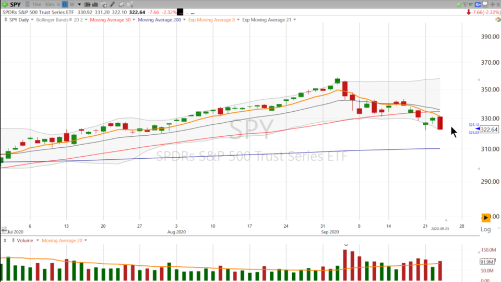Click the 390.00 price axis label
This screenshot has width=501, height=282.
pos(490,37)
